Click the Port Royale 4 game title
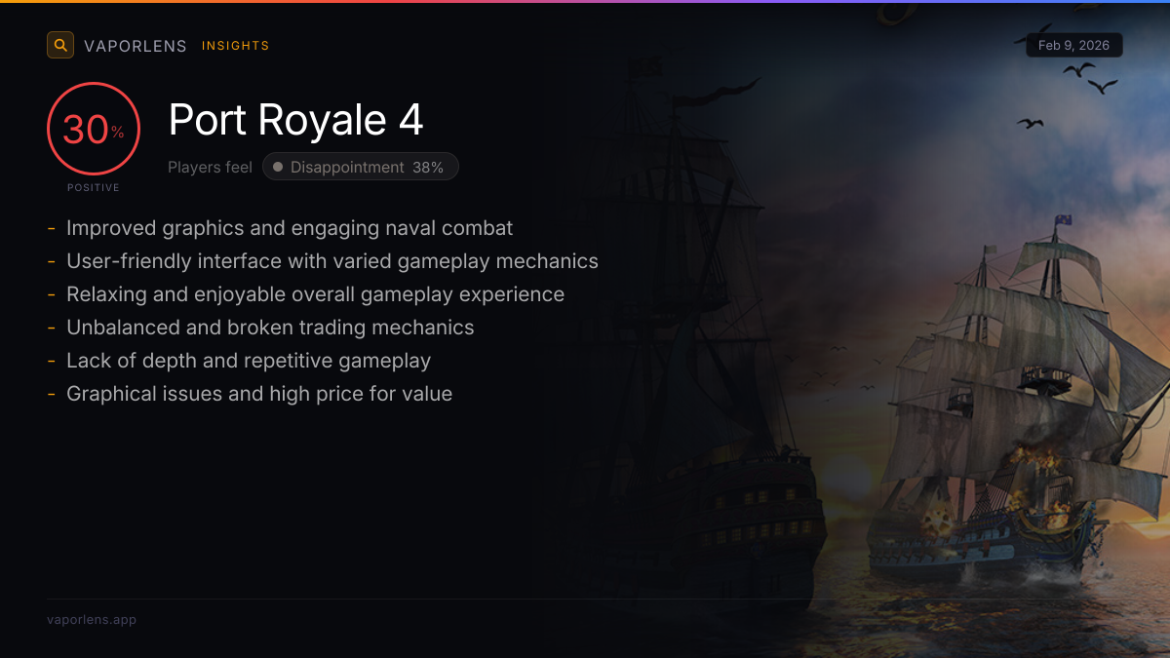The height and width of the screenshot is (658, 1170). 296,120
